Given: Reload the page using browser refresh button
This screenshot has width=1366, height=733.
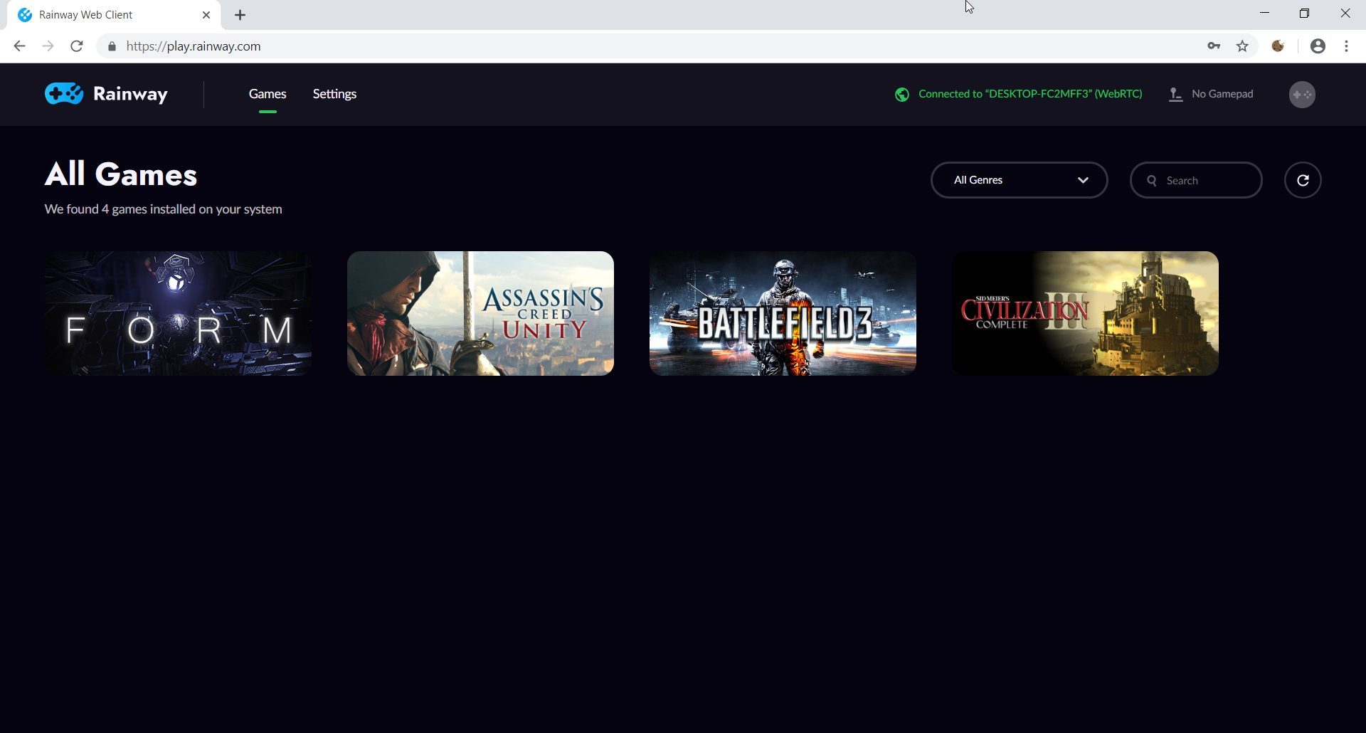Looking at the screenshot, I should [x=77, y=46].
